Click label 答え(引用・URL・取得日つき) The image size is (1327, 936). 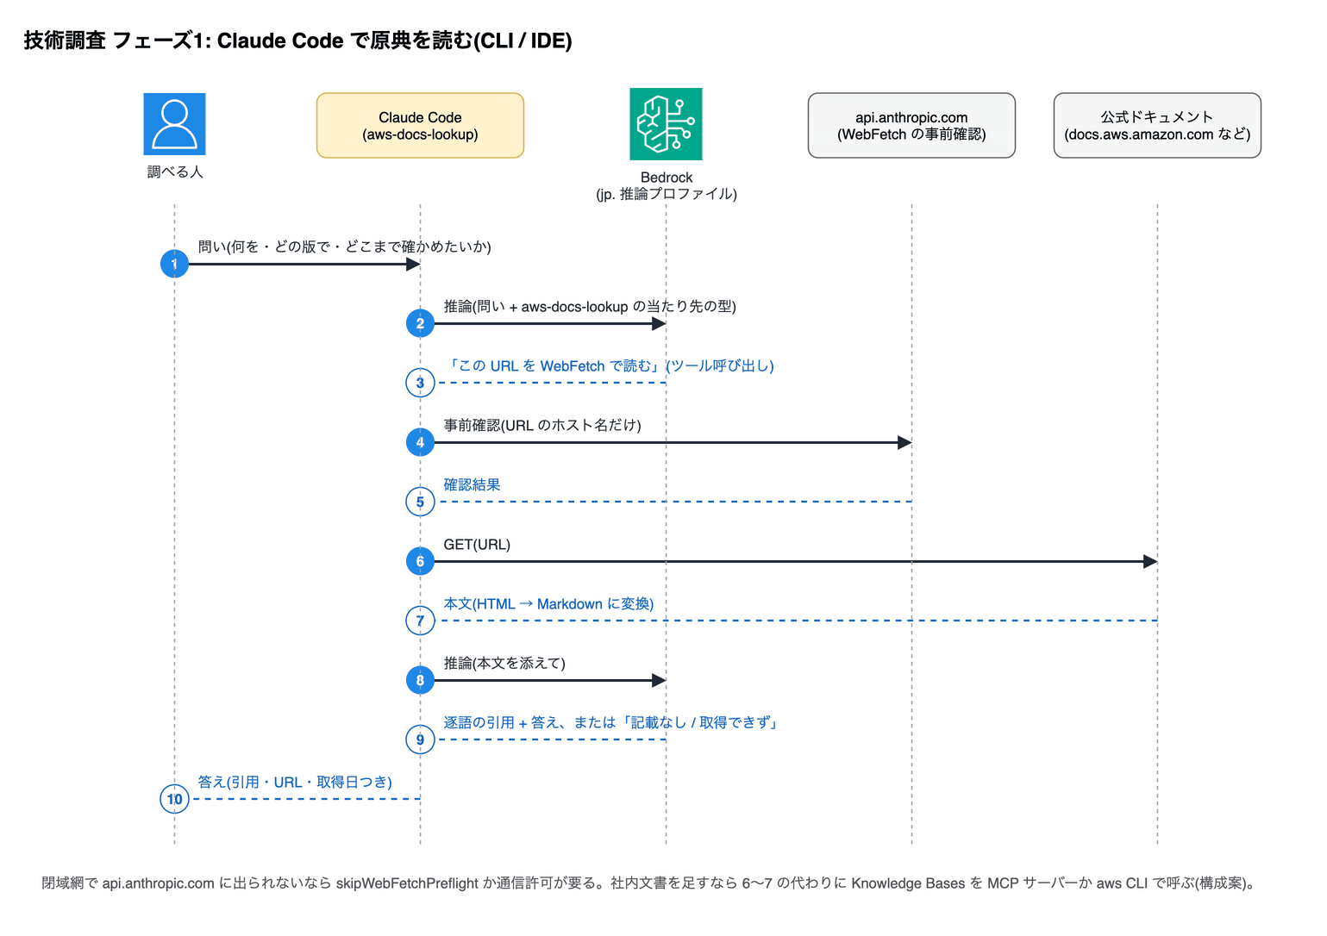tap(295, 782)
